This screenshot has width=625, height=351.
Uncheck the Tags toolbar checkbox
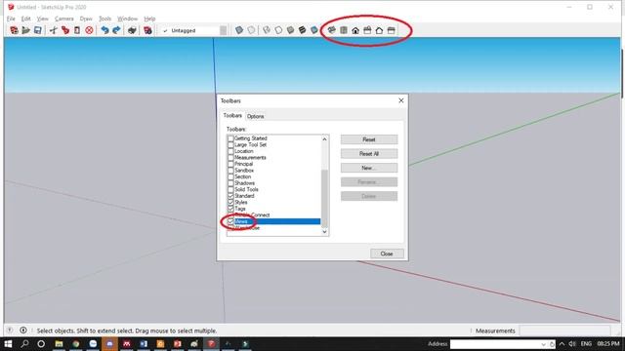(230, 209)
